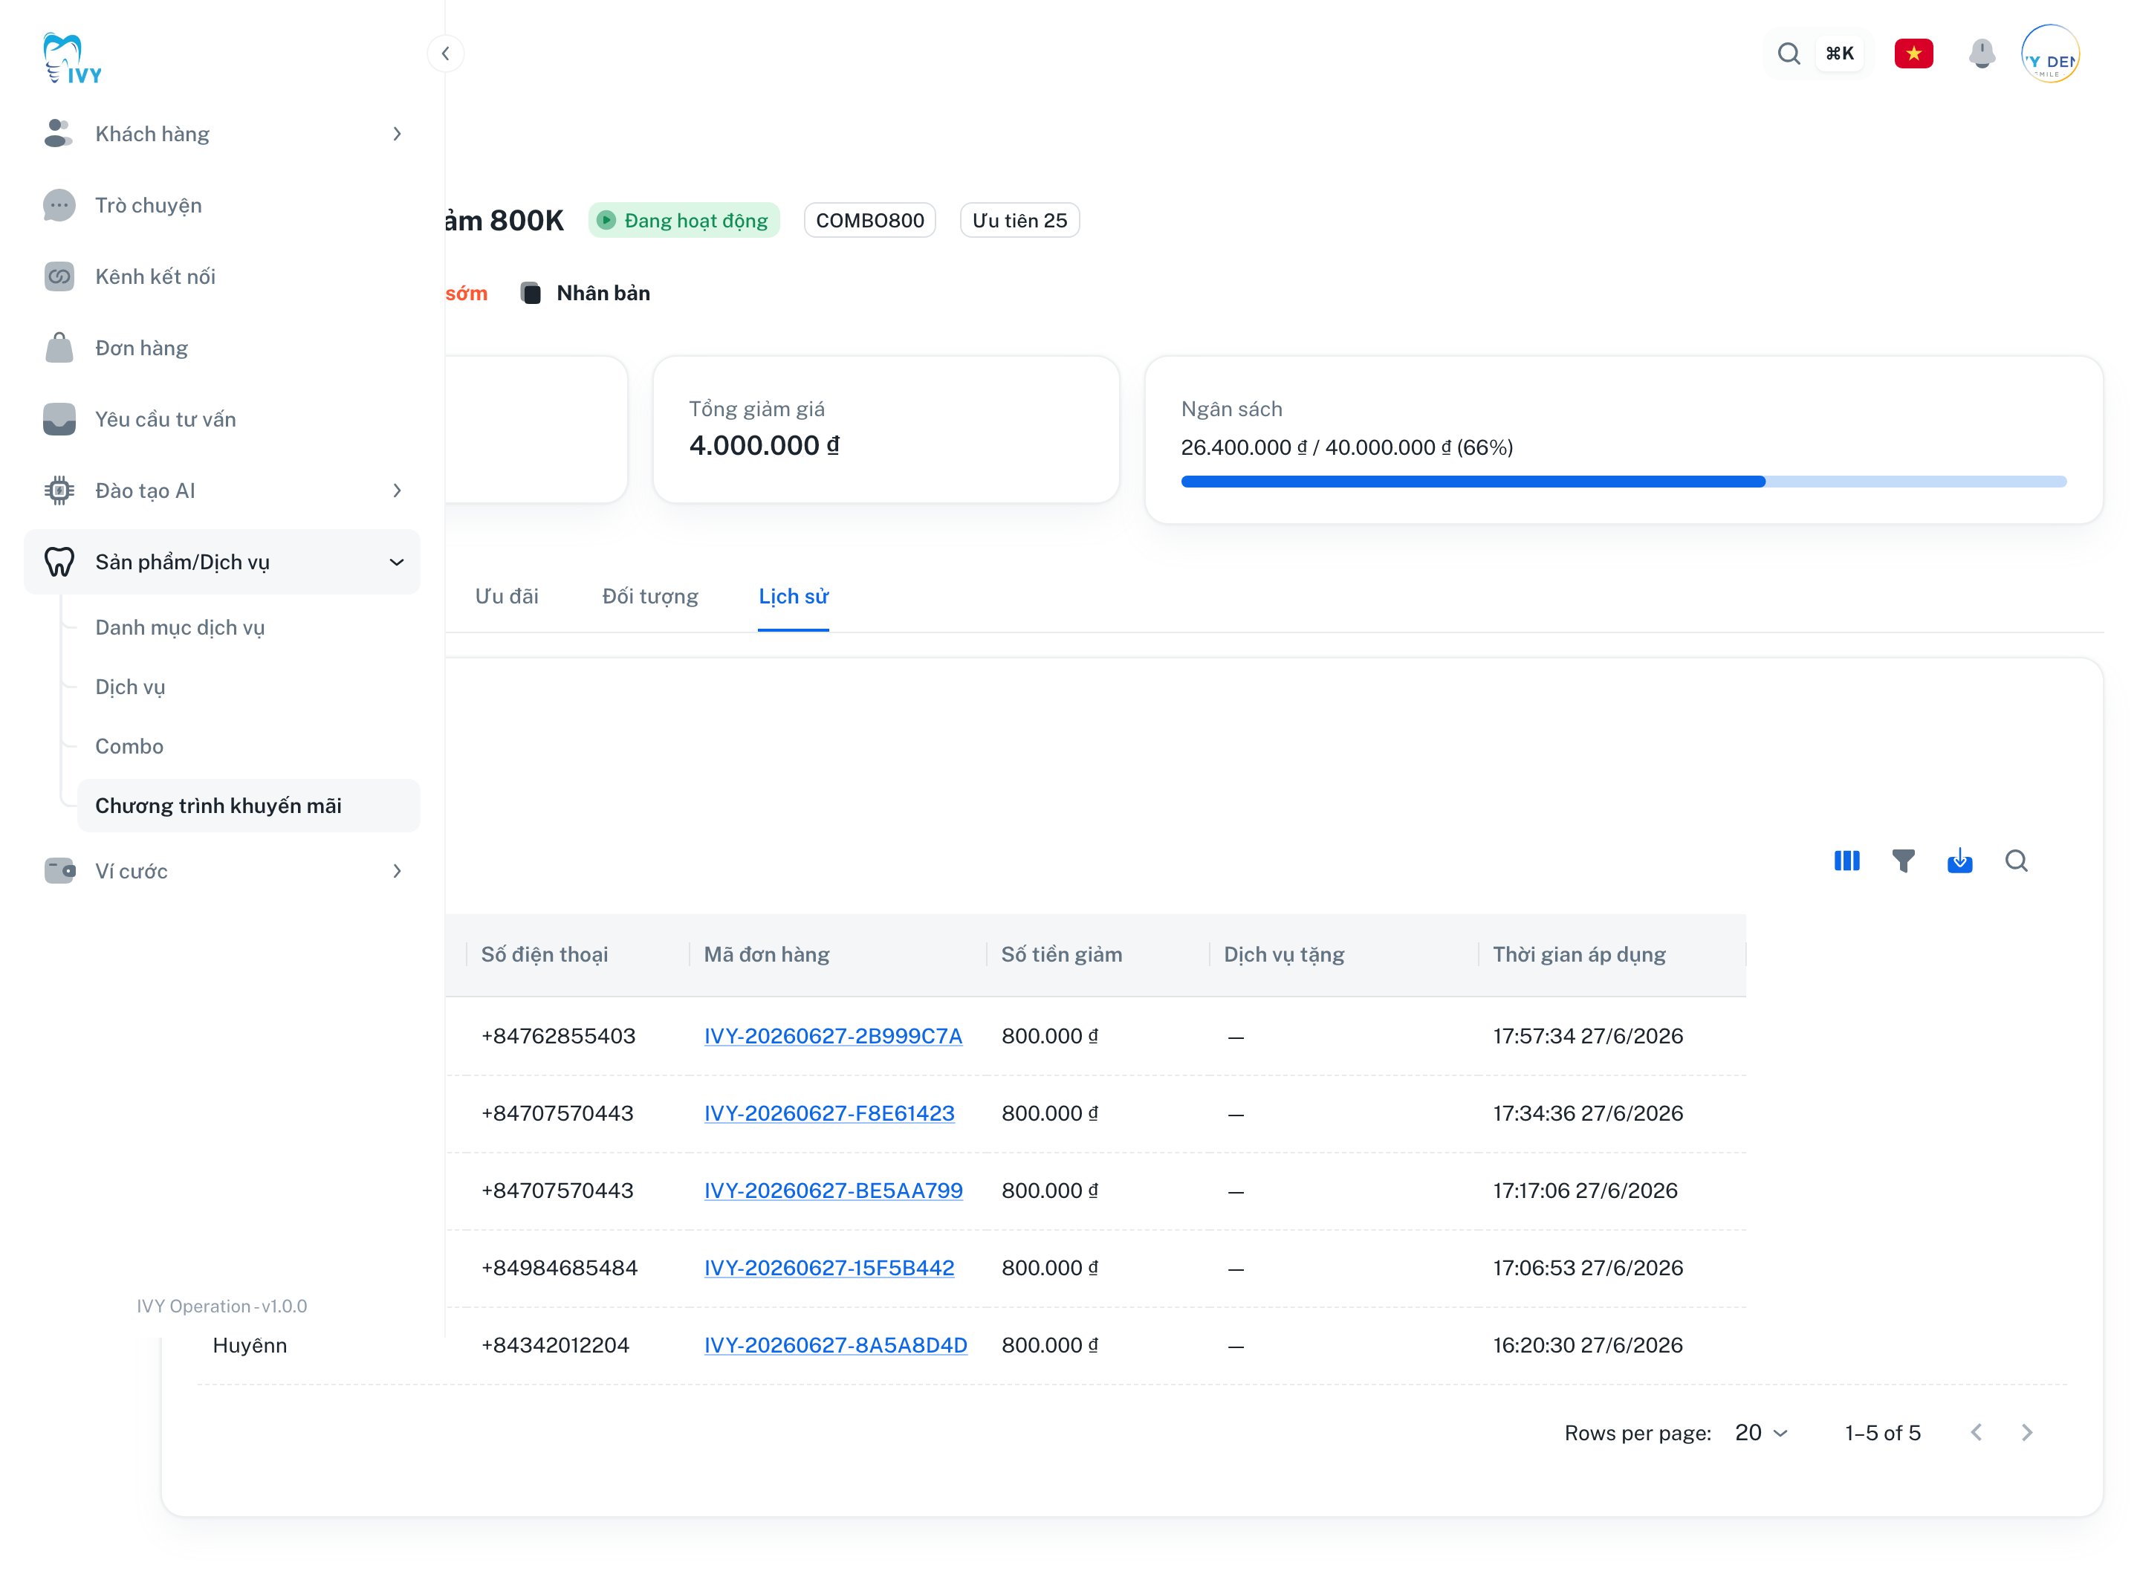This screenshot has width=2140, height=1577.
Task: Go to next page arrow
Action: 2026,1433
